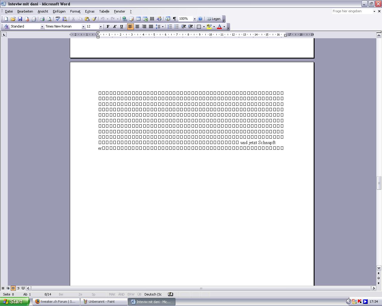Toggle bold formatting (F button)

[x=108, y=27]
